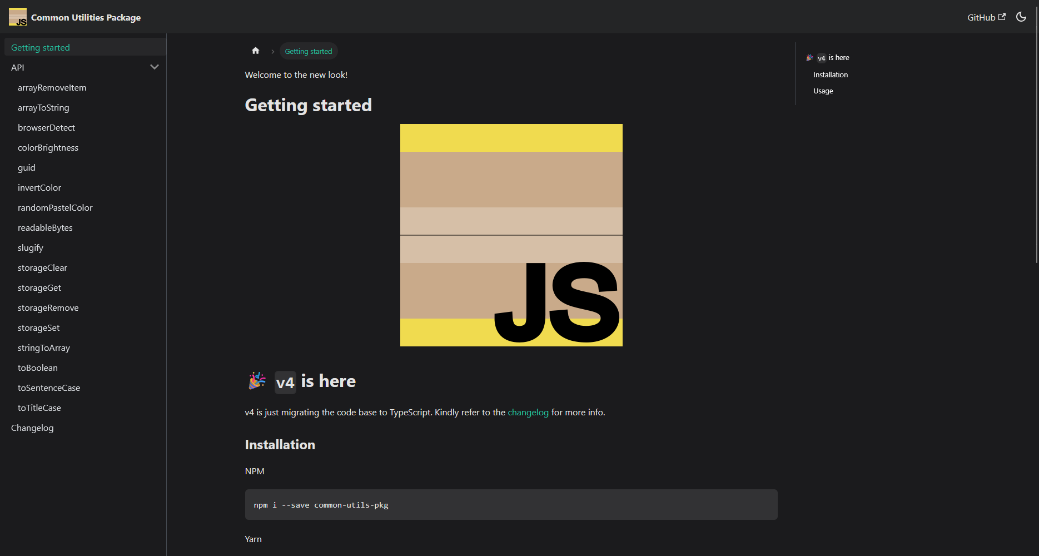Open the guid doc page

(27, 167)
